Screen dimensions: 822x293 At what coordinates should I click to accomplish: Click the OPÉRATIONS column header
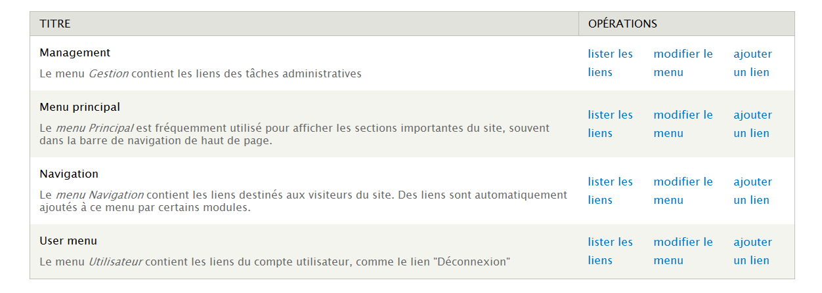pos(622,24)
